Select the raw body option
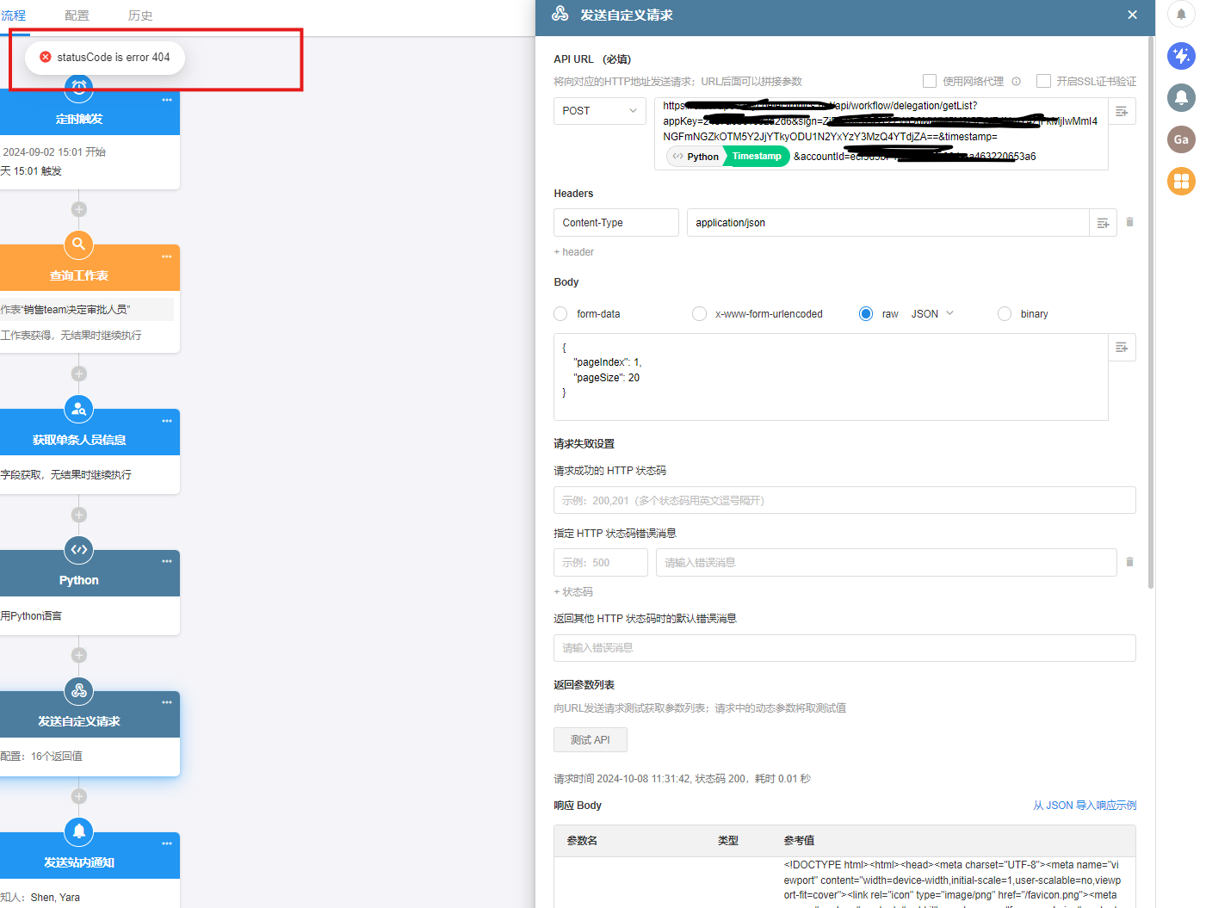Screen dimensions: 1206x908 (866, 314)
